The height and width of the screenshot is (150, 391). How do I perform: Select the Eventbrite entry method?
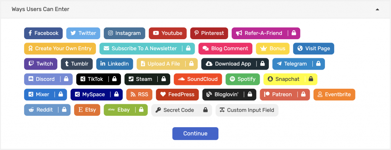[334, 94]
